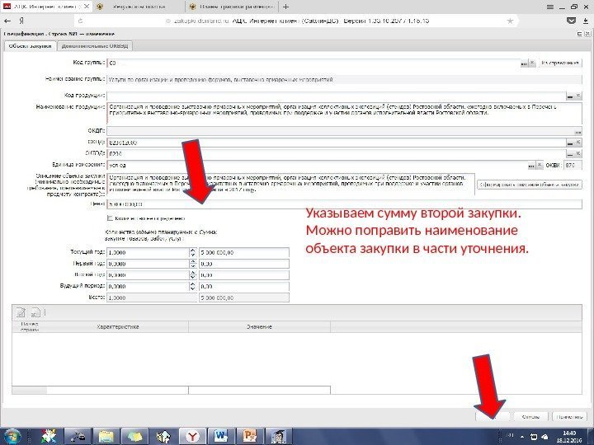Select the second browser tab
Screen dimensions: 594x445
(x=139, y=7)
